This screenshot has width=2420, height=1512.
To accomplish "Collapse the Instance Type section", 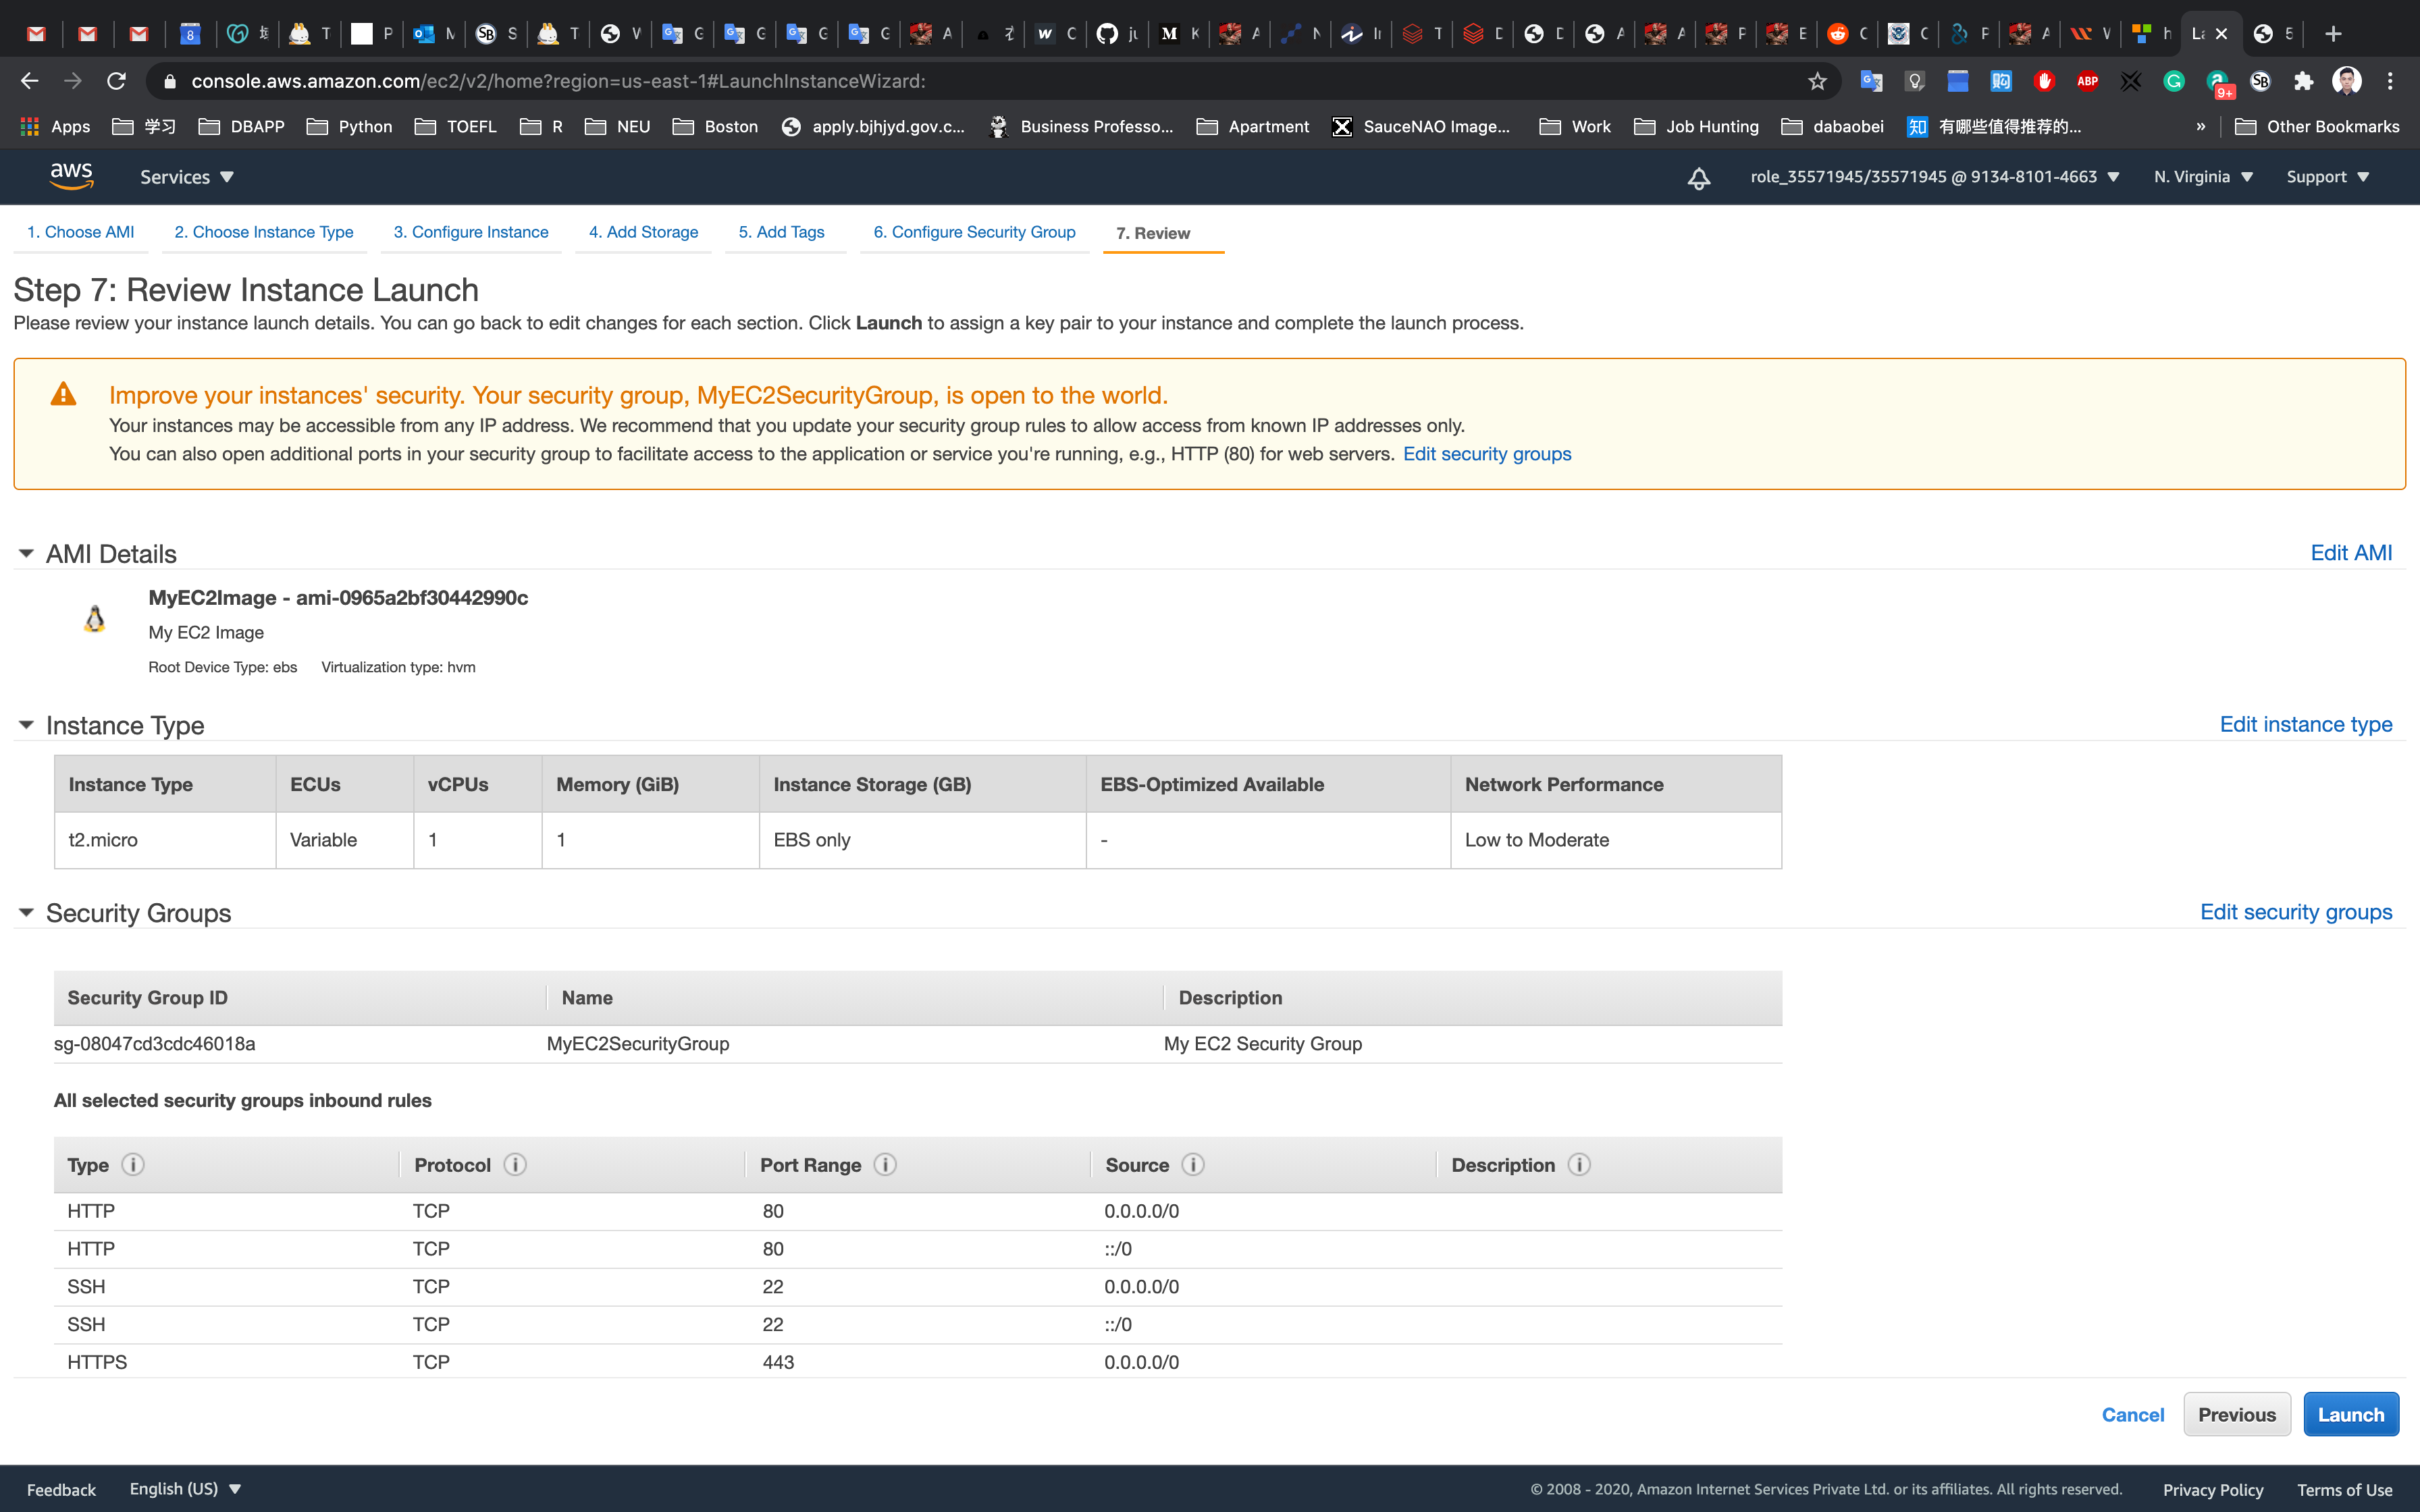I will pyautogui.click(x=26, y=725).
